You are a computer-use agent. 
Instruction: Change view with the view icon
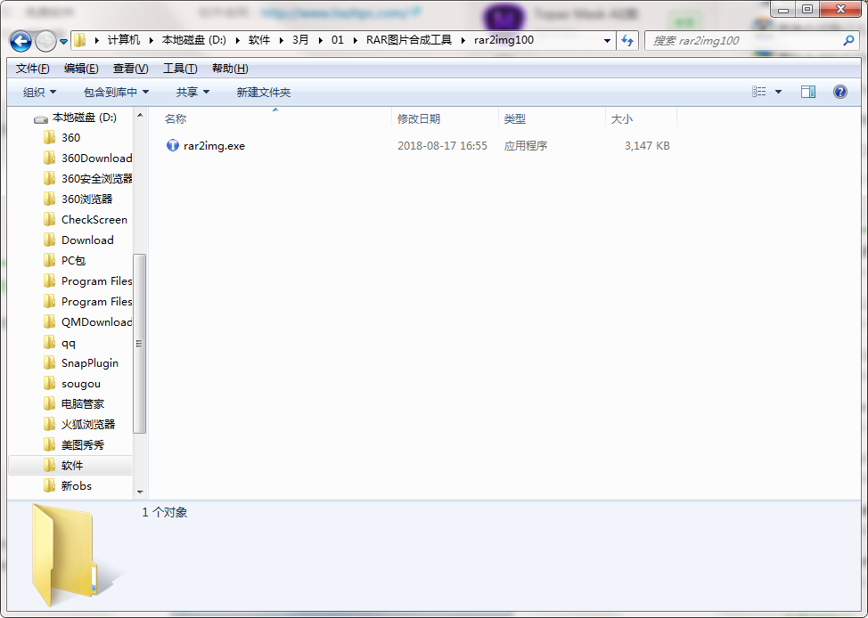click(759, 92)
